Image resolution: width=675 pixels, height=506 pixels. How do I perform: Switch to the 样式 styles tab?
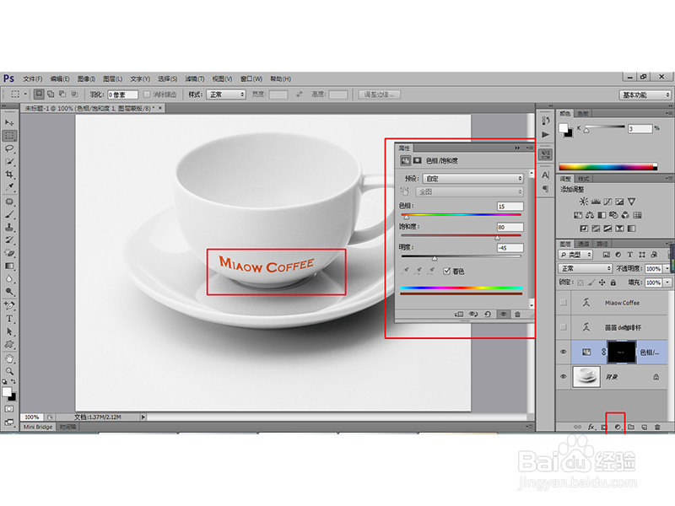583,179
